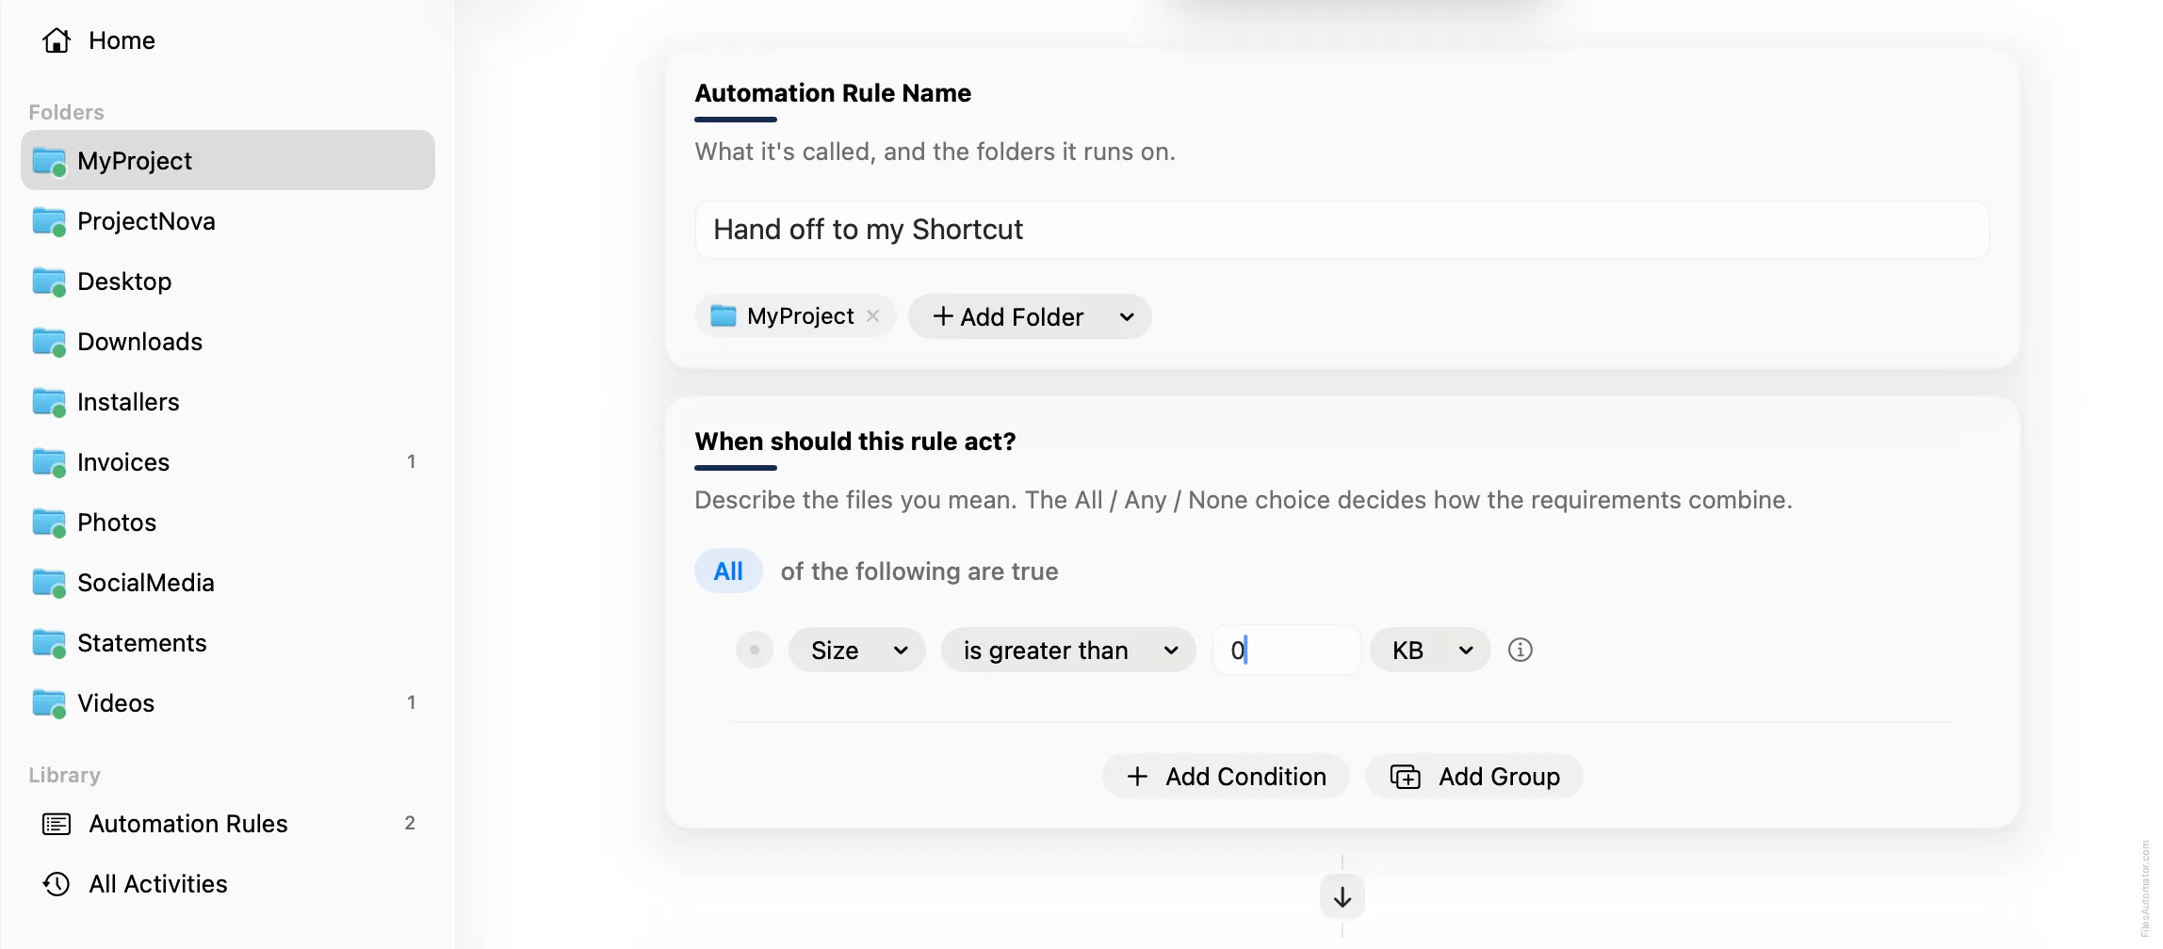Click the SocialMedia folder icon

49,583
